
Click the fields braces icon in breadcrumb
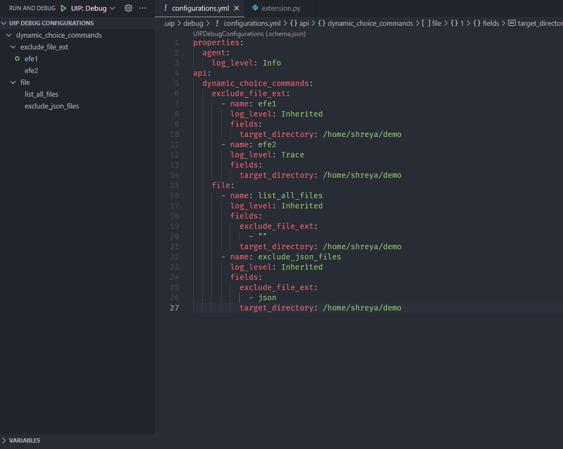tap(476, 24)
